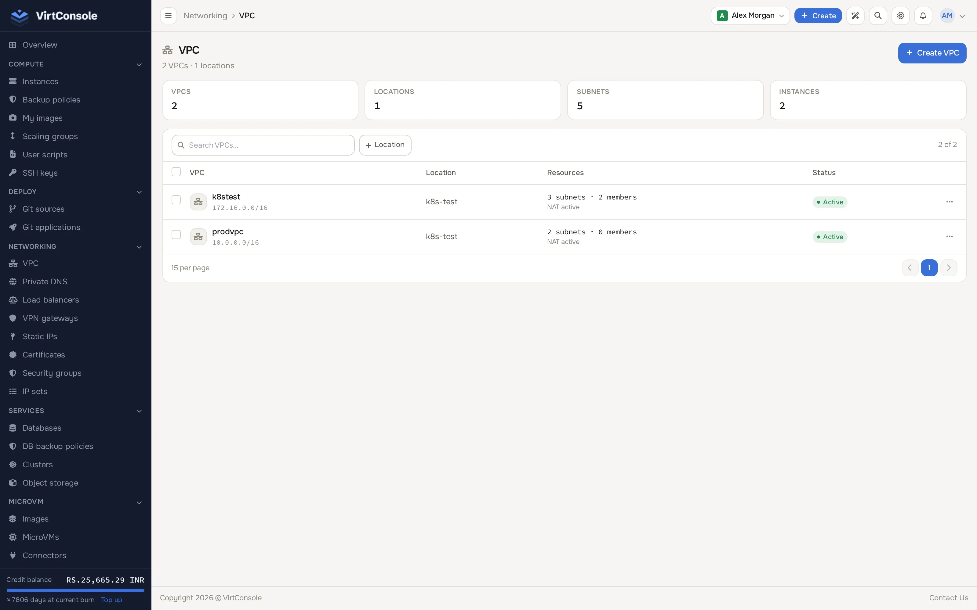Screen dimensions: 977x610
Task: Click the credit balance progress bar
Action: pos(75,590)
